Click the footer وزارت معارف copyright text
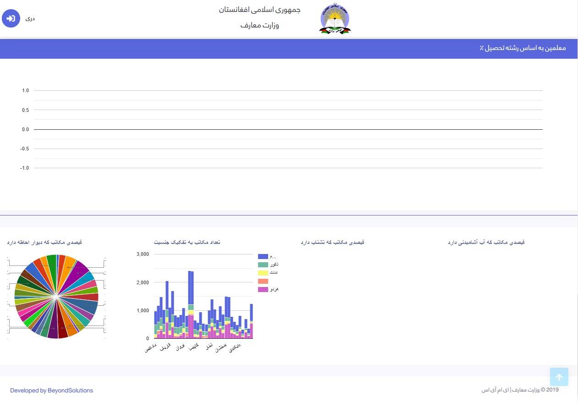This screenshot has height=403, width=578. click(520, 390)
